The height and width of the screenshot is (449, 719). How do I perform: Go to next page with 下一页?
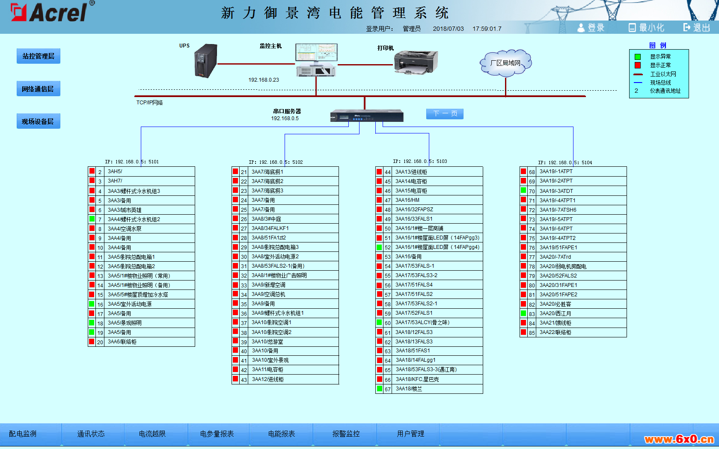pos(445,114)
